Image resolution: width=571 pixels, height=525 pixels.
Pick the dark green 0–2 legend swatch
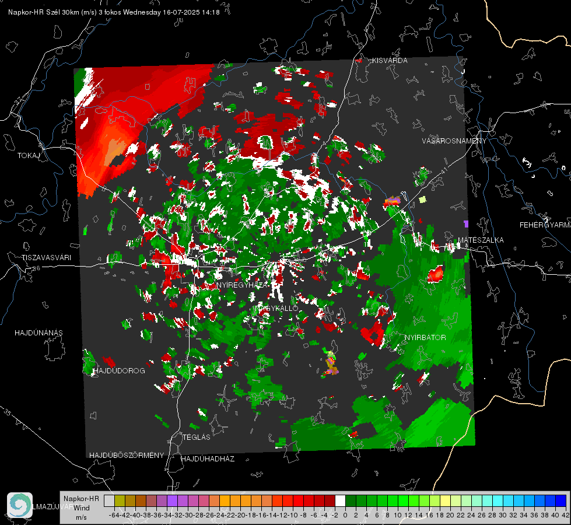pos(351,501)
